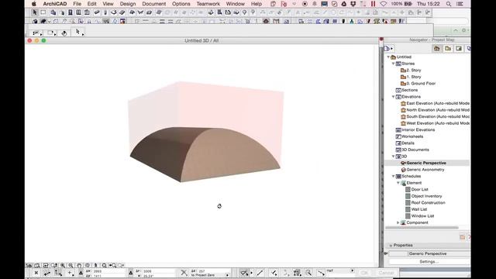Click the Wi-Fi icon in menu bar

click(x=383, y=4)
